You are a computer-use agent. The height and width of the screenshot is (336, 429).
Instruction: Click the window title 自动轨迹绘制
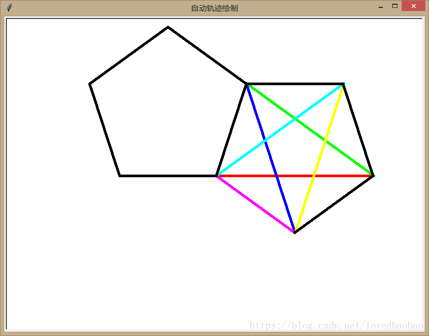pyautogui.click(x=214, y=8)
